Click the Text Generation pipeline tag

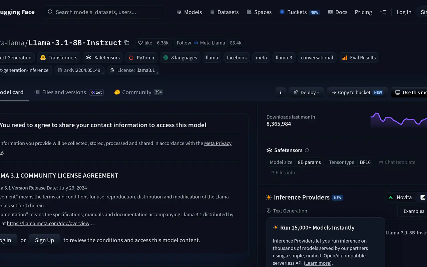click(17, 57)
